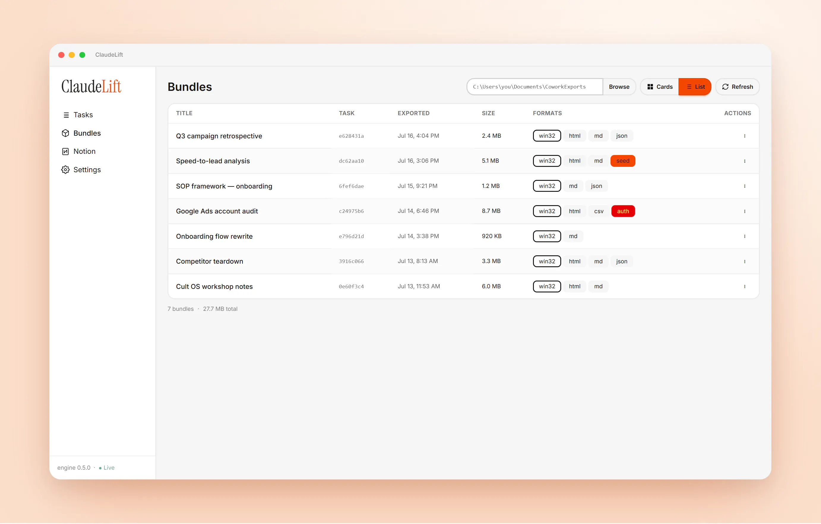Click the json tag on SOP framework row
This screenshot has height=524, width=821.
[x=596, y=186]
